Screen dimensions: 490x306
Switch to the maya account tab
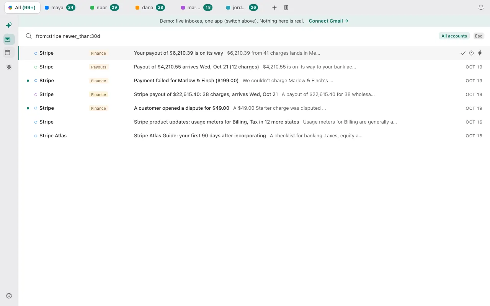point(60,8)
